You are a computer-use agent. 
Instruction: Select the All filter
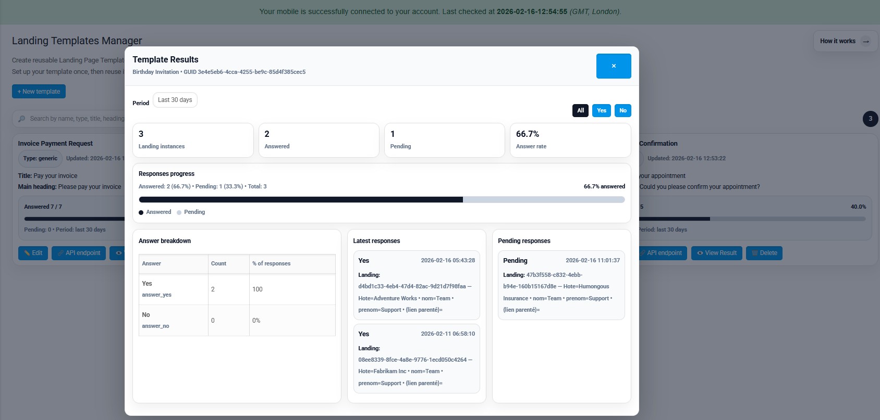click(x=580, y=110)
